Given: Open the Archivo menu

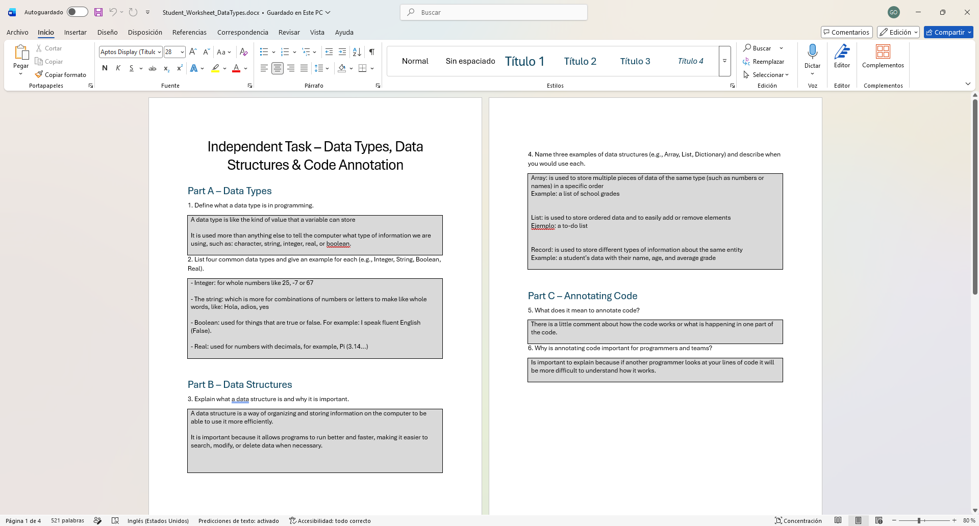Looking at the screenshot, I should [17, 32].
